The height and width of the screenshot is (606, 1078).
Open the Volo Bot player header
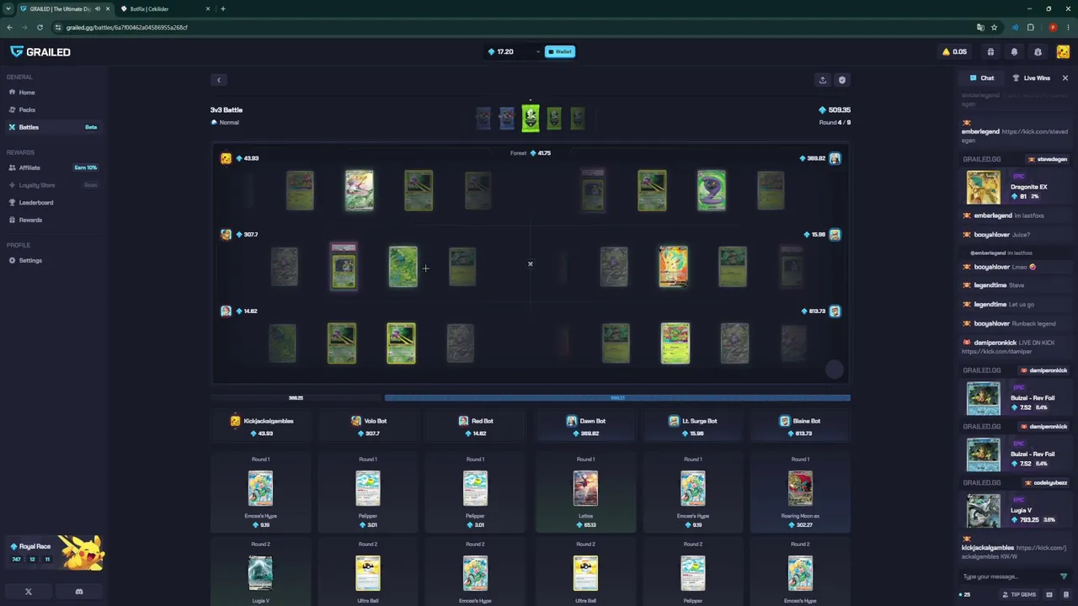(368, 427)
